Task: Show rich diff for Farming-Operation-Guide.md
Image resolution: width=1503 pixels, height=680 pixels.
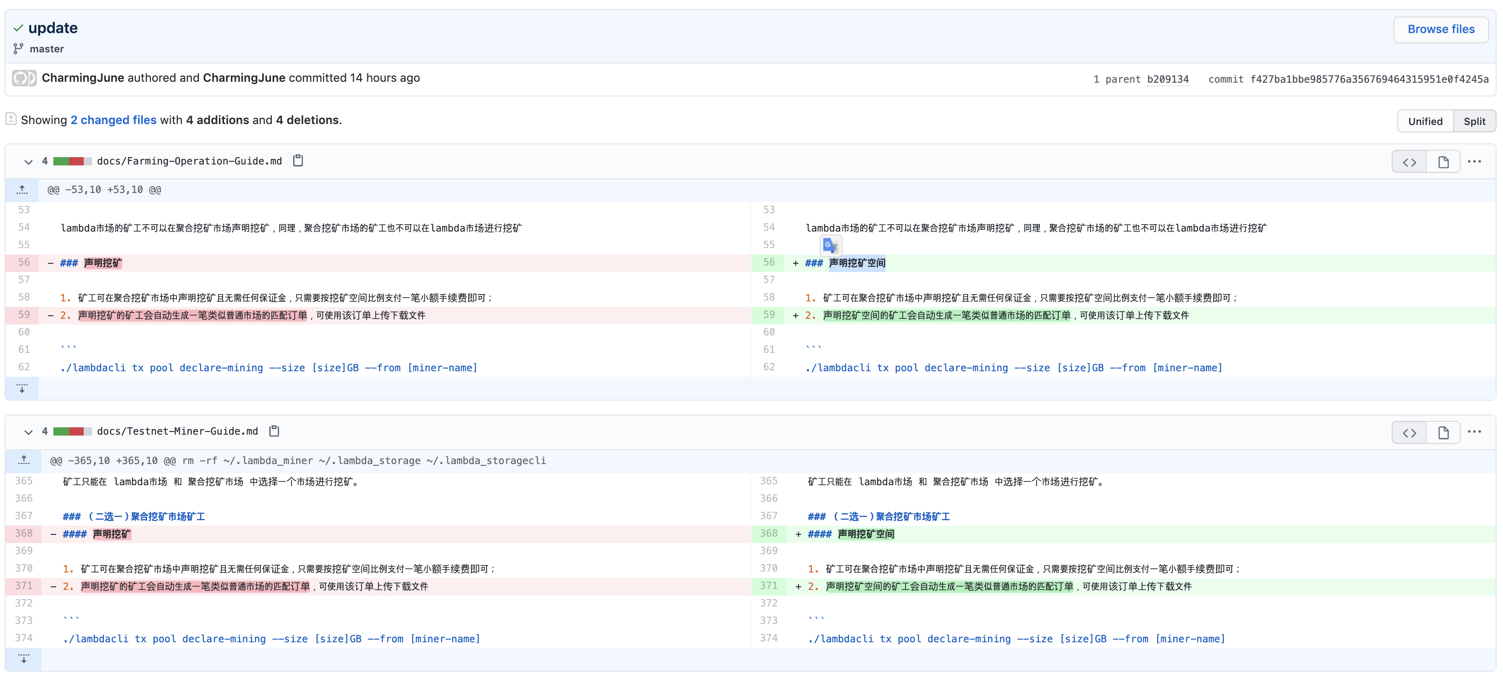Action: (x=1443, y=162)
